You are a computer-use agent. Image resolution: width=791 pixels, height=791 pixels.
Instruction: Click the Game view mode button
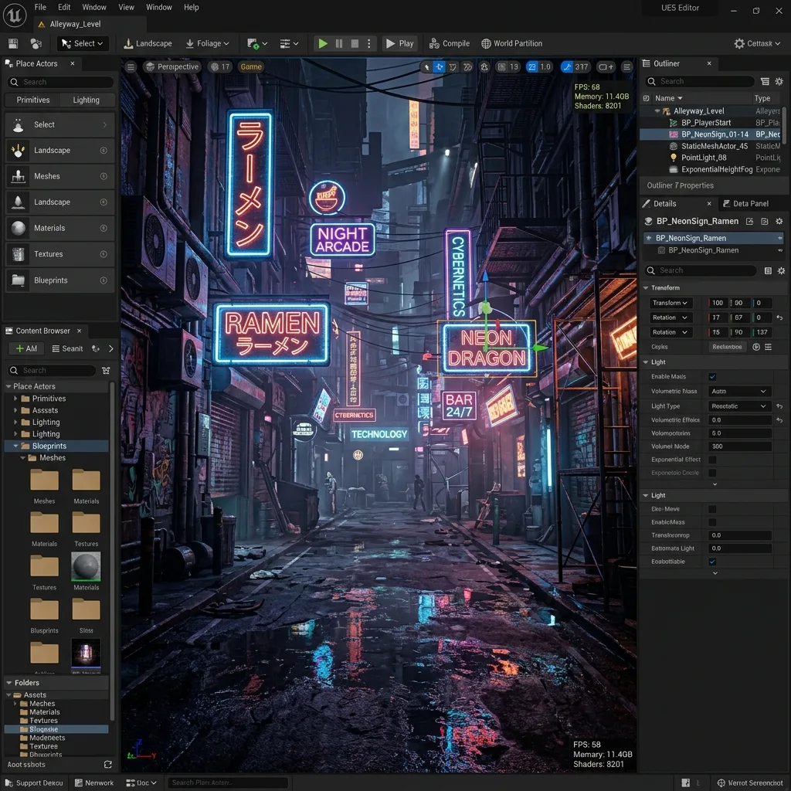[x=251, y=66]
